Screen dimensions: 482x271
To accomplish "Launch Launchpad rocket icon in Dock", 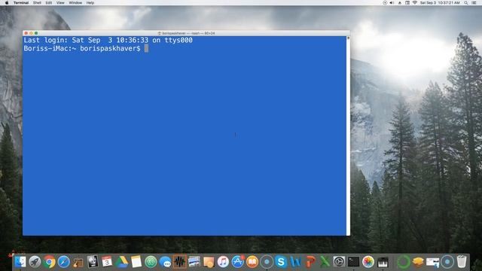I will click(35, 262).
